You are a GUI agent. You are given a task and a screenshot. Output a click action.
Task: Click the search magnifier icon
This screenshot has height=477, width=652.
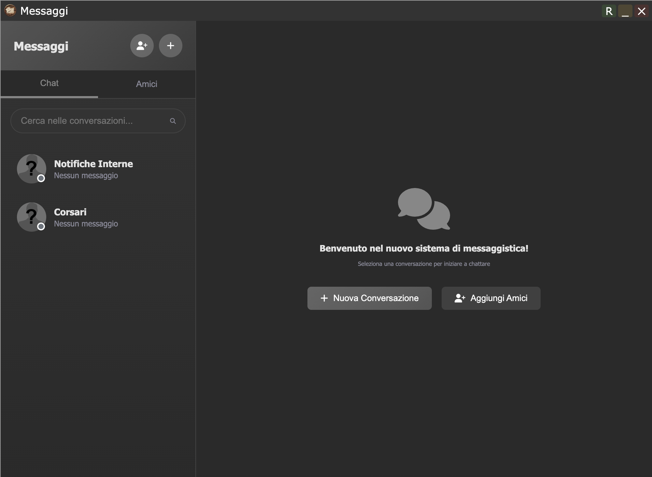click(x=173, y=121)
